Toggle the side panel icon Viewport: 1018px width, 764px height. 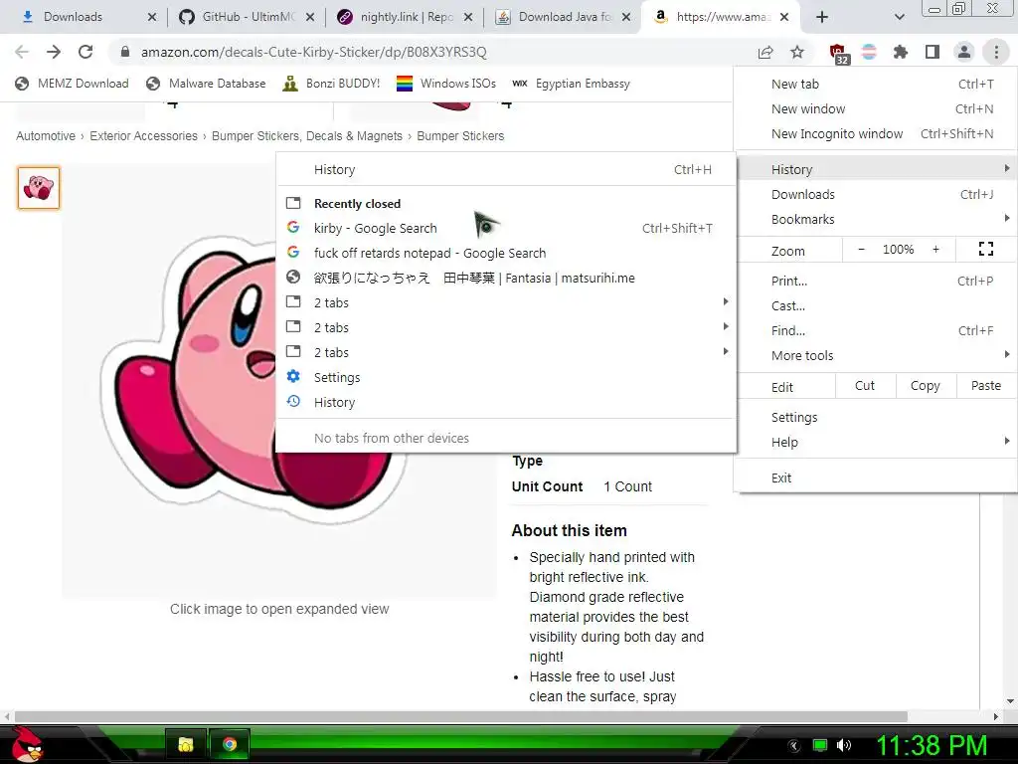[x=933, y=52]
